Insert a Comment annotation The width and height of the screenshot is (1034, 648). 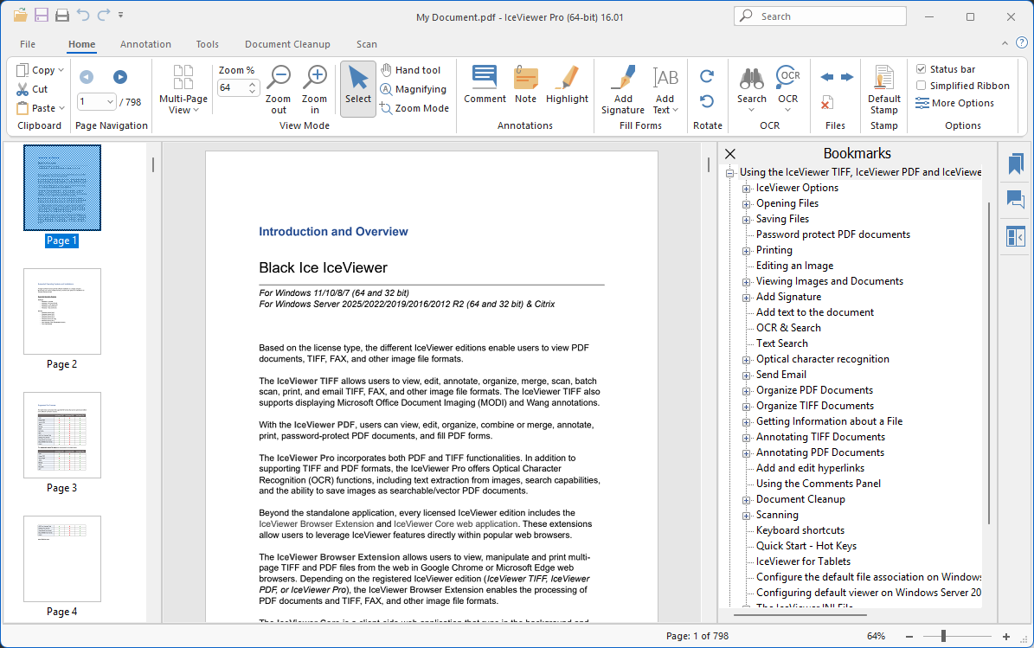(485, 80)
